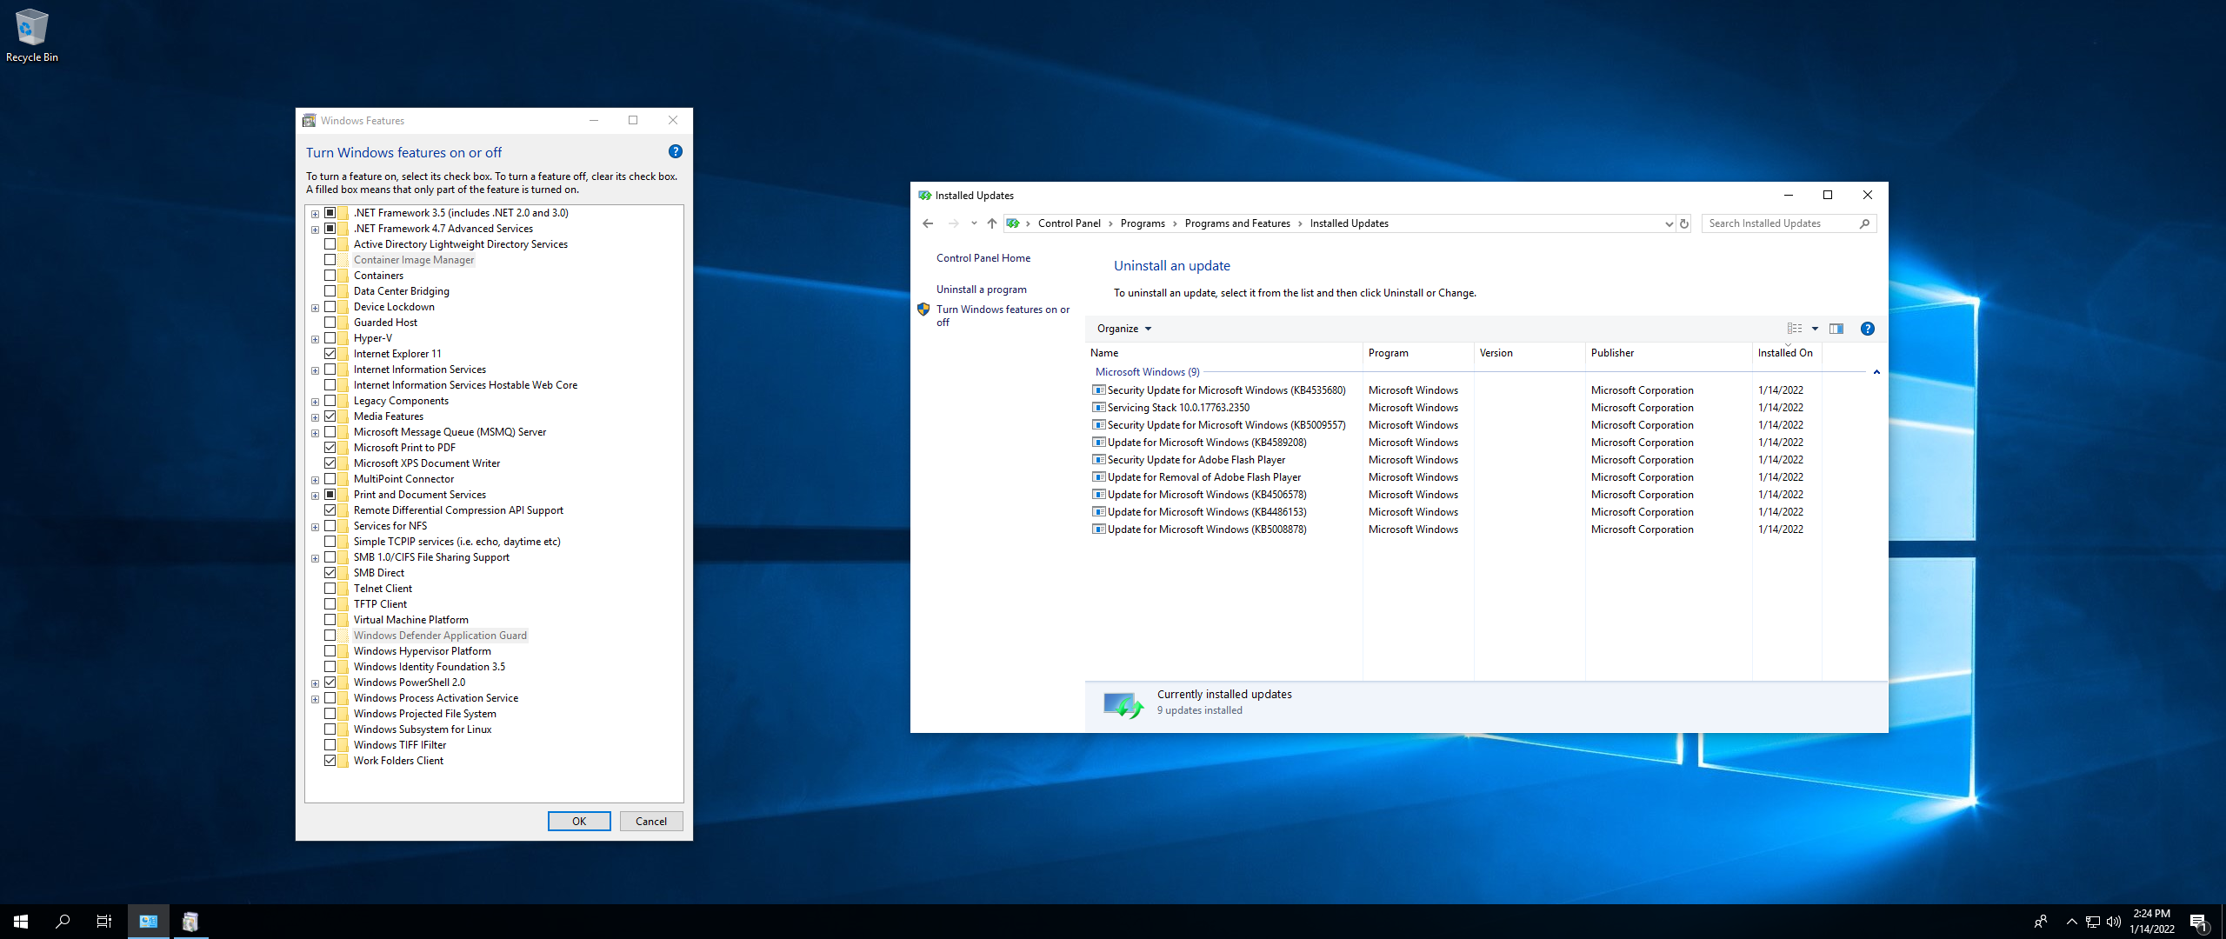
Task: Open the Windows Start menu
Action: (x=21, y=922)
